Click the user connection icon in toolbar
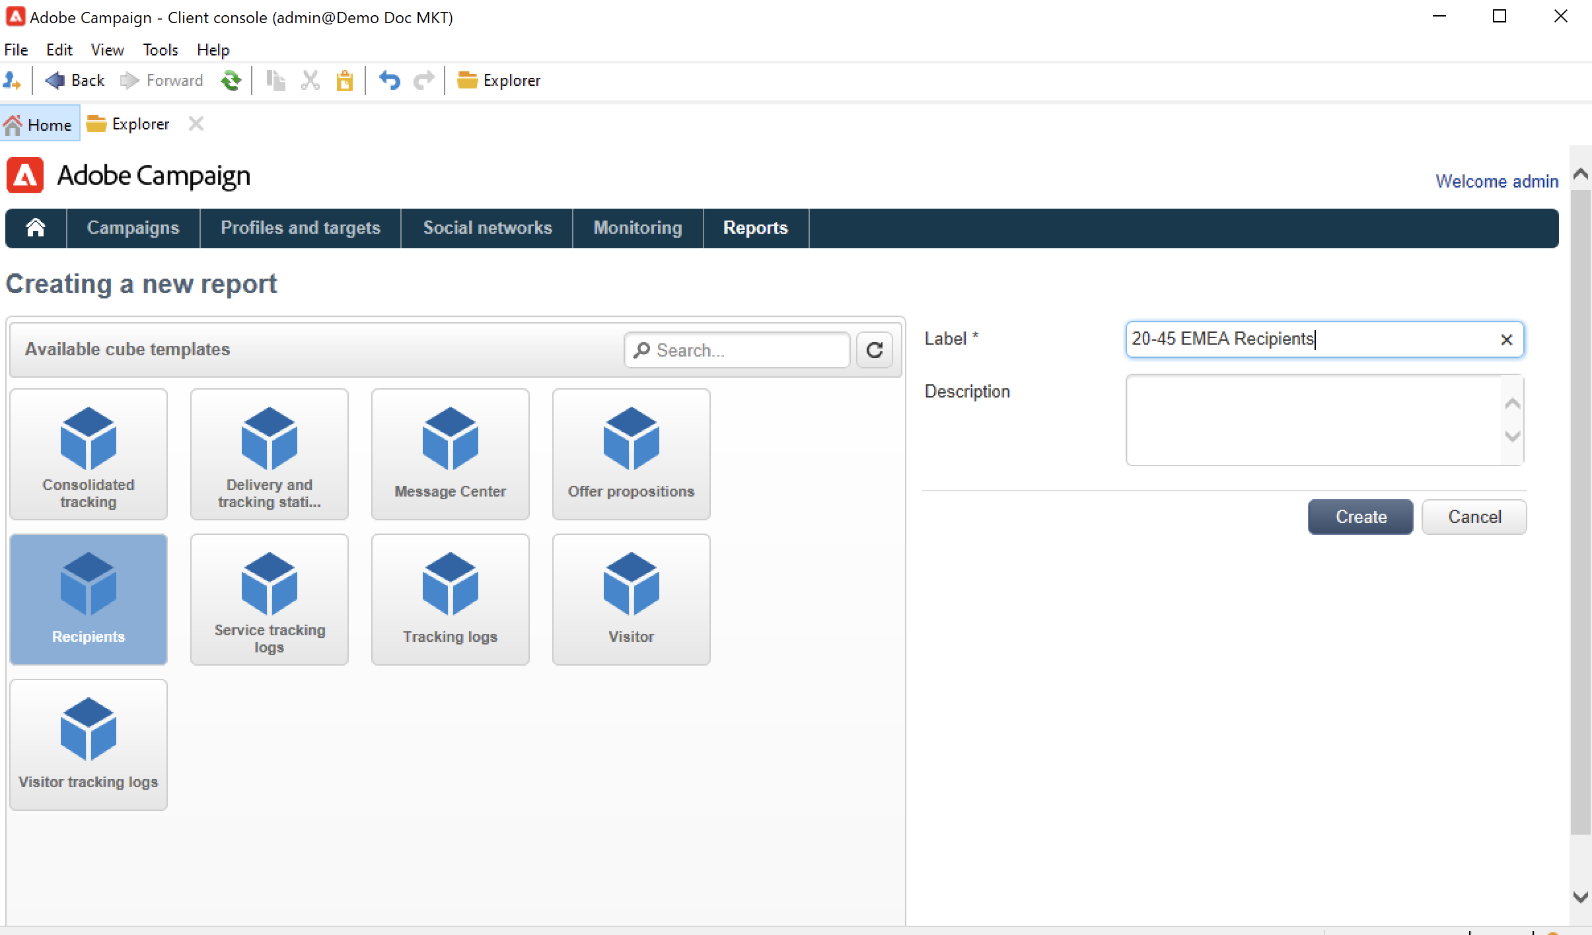The image size is (1592, 935). (x=12, y=81)
